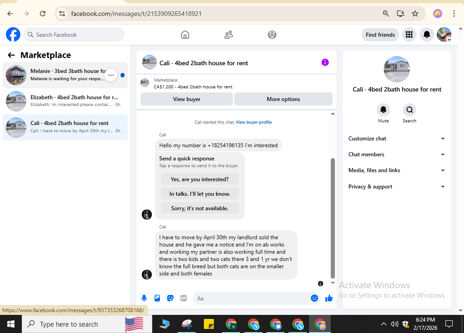Open the Chrome profile avatar

coord(437,14)
